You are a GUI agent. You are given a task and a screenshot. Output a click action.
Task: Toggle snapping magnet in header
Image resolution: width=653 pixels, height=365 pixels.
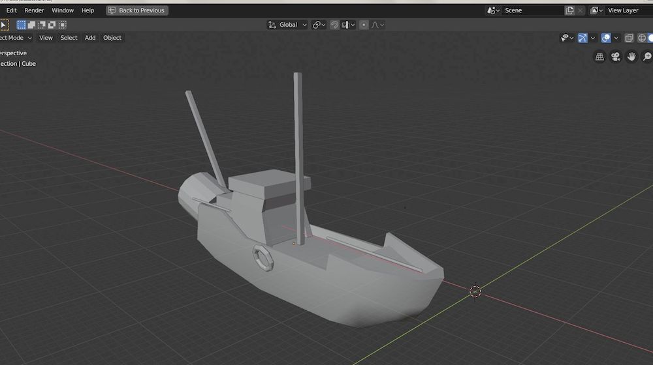point(334,25)
